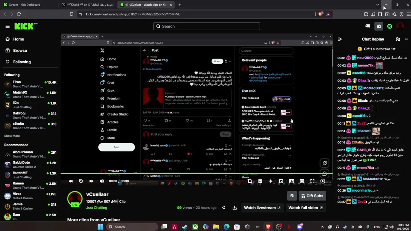Viewport: 411px width, 231px height.
Task: Open browser extensions puzzle icon
Action: coord(366,14)
